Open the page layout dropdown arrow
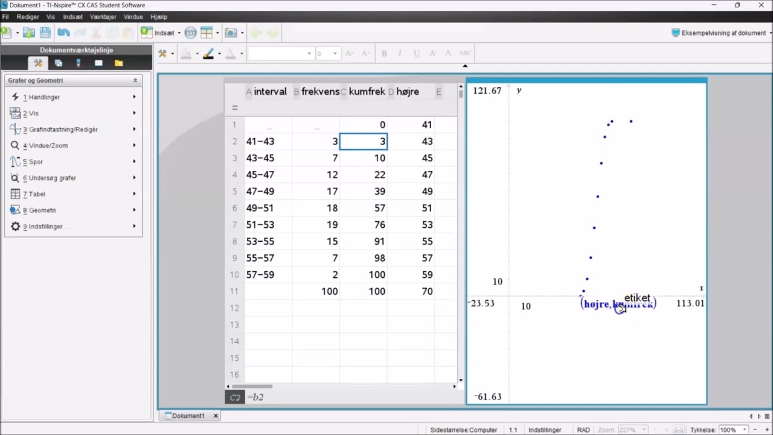The height and width of the screenshot is (435, 773). (217, 33)
